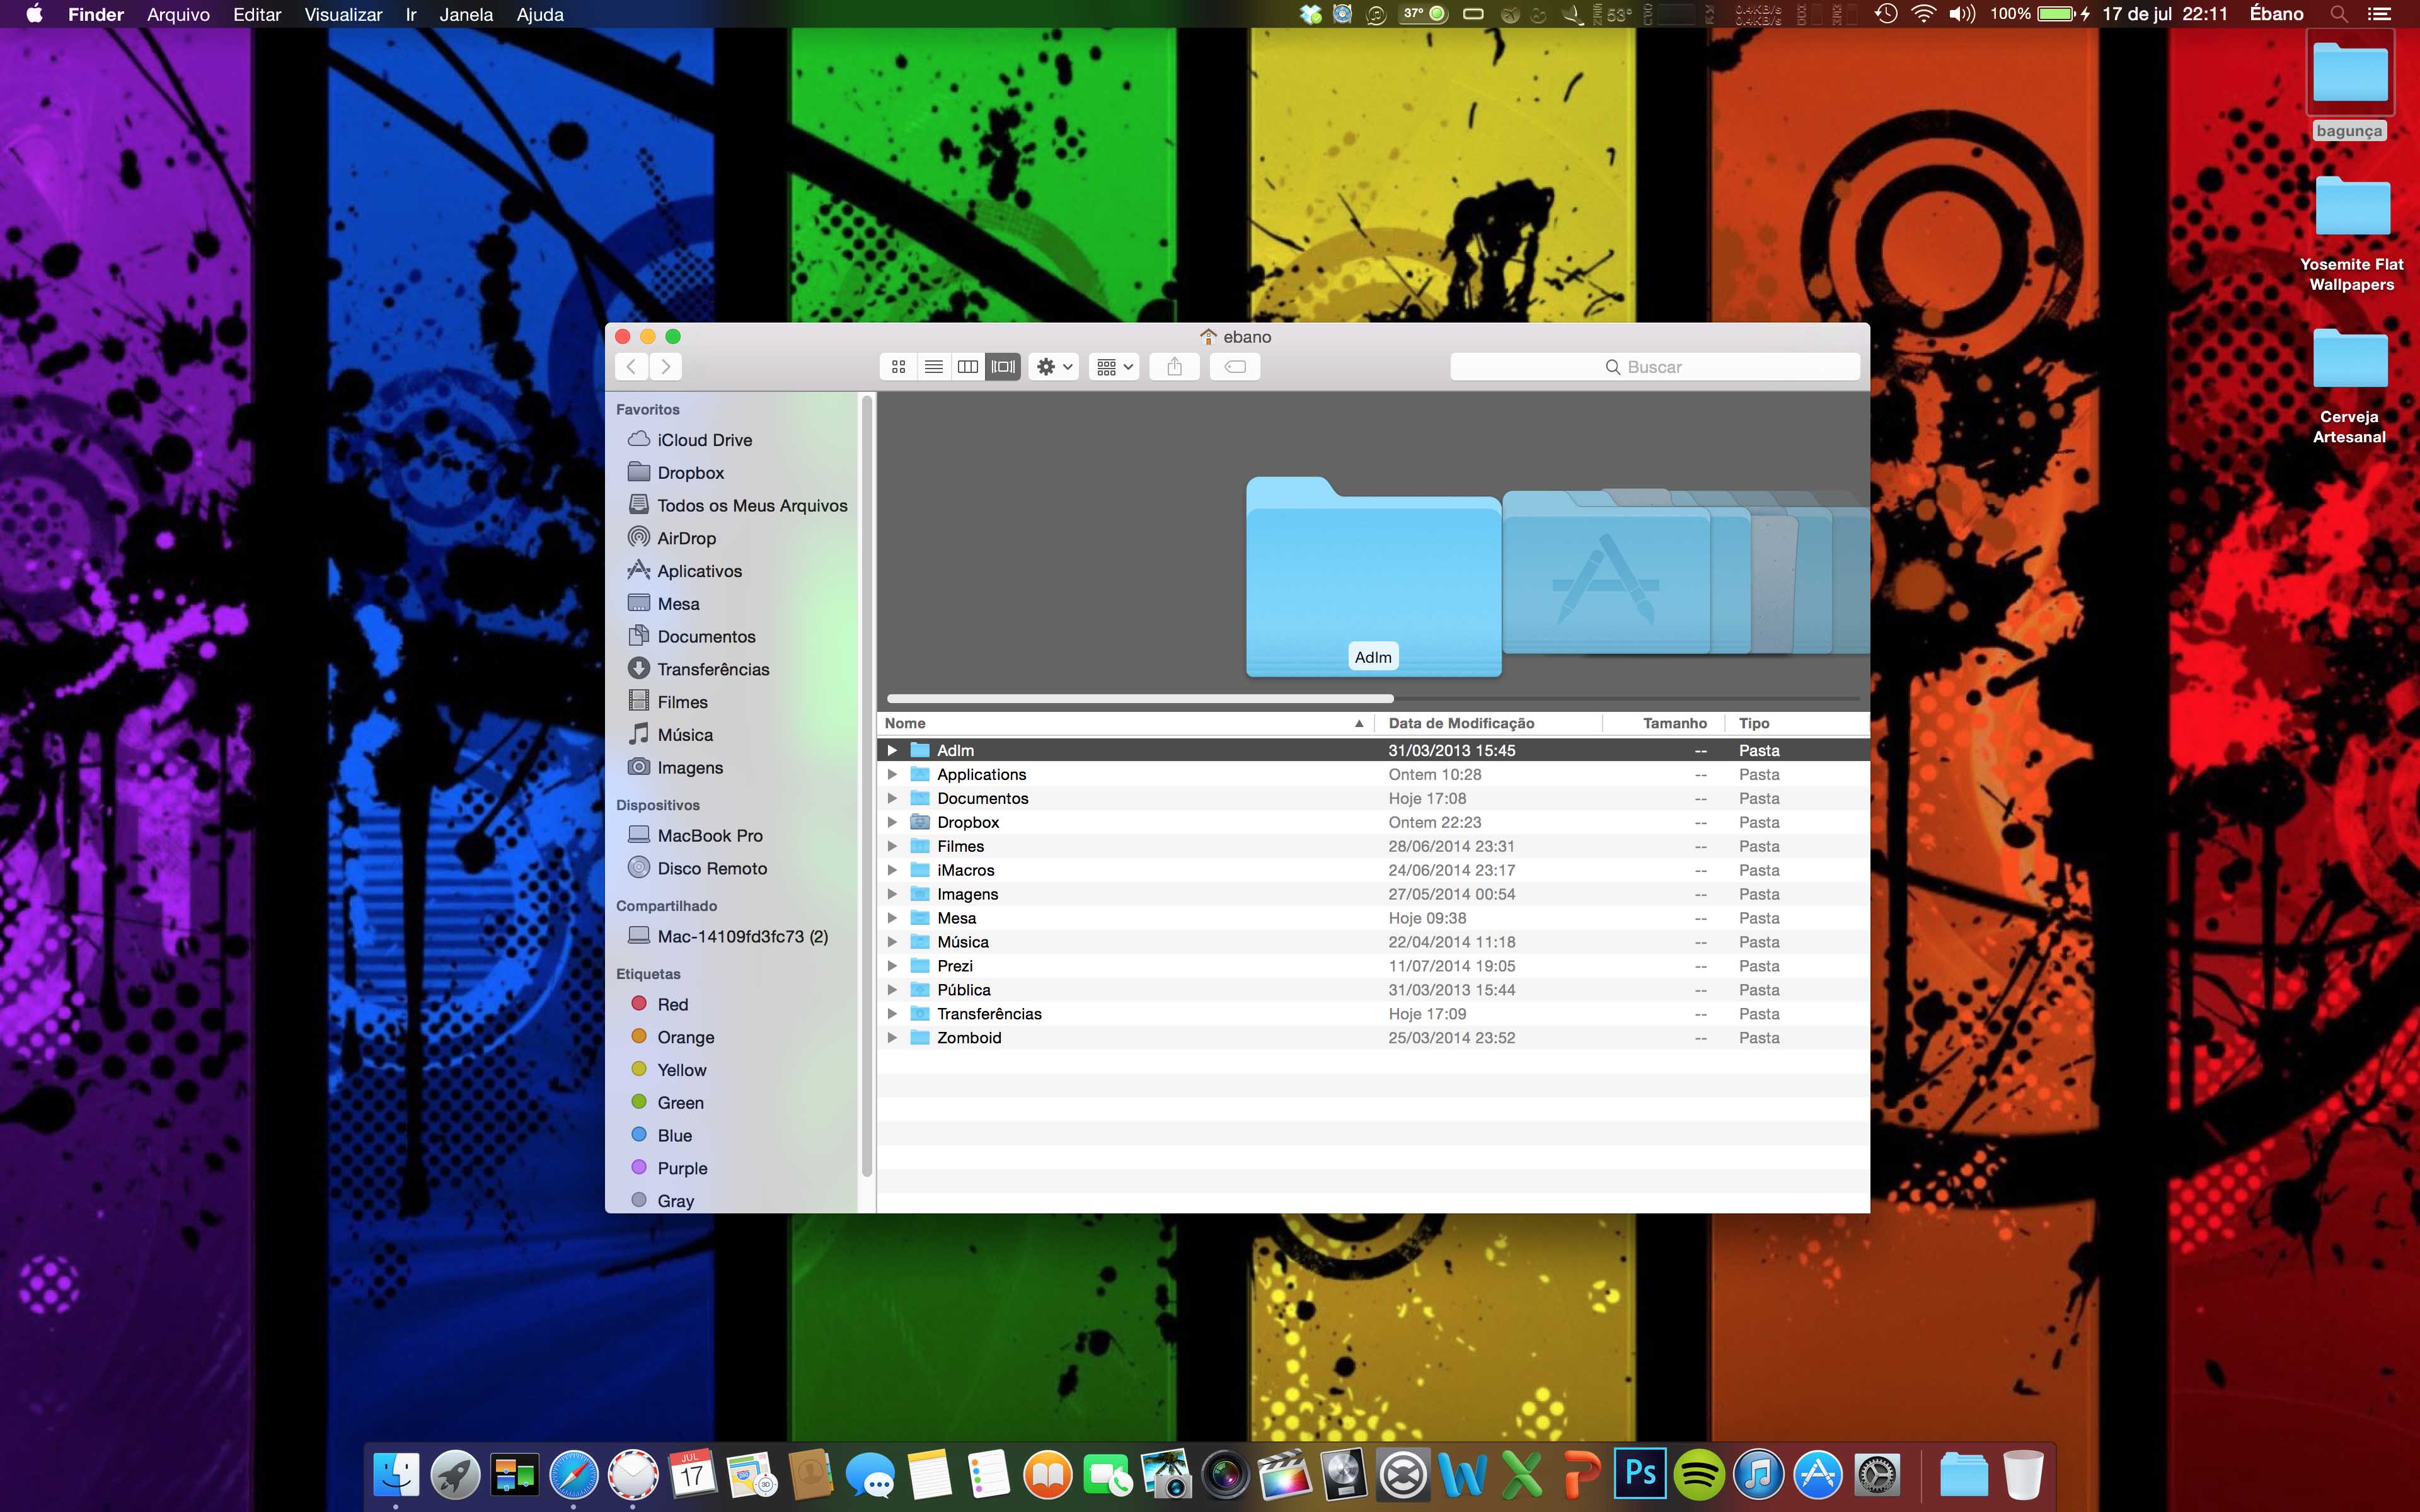The image size is (2420, 1512).
Task: Select column view mode button
Action: 967,367
